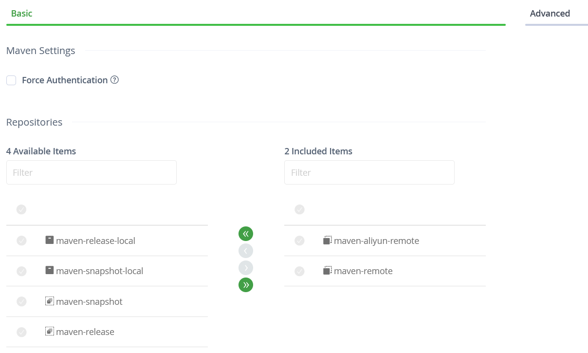588x353 pixels.
Task: Click the single left arrow exclude button
Action: 246,251
